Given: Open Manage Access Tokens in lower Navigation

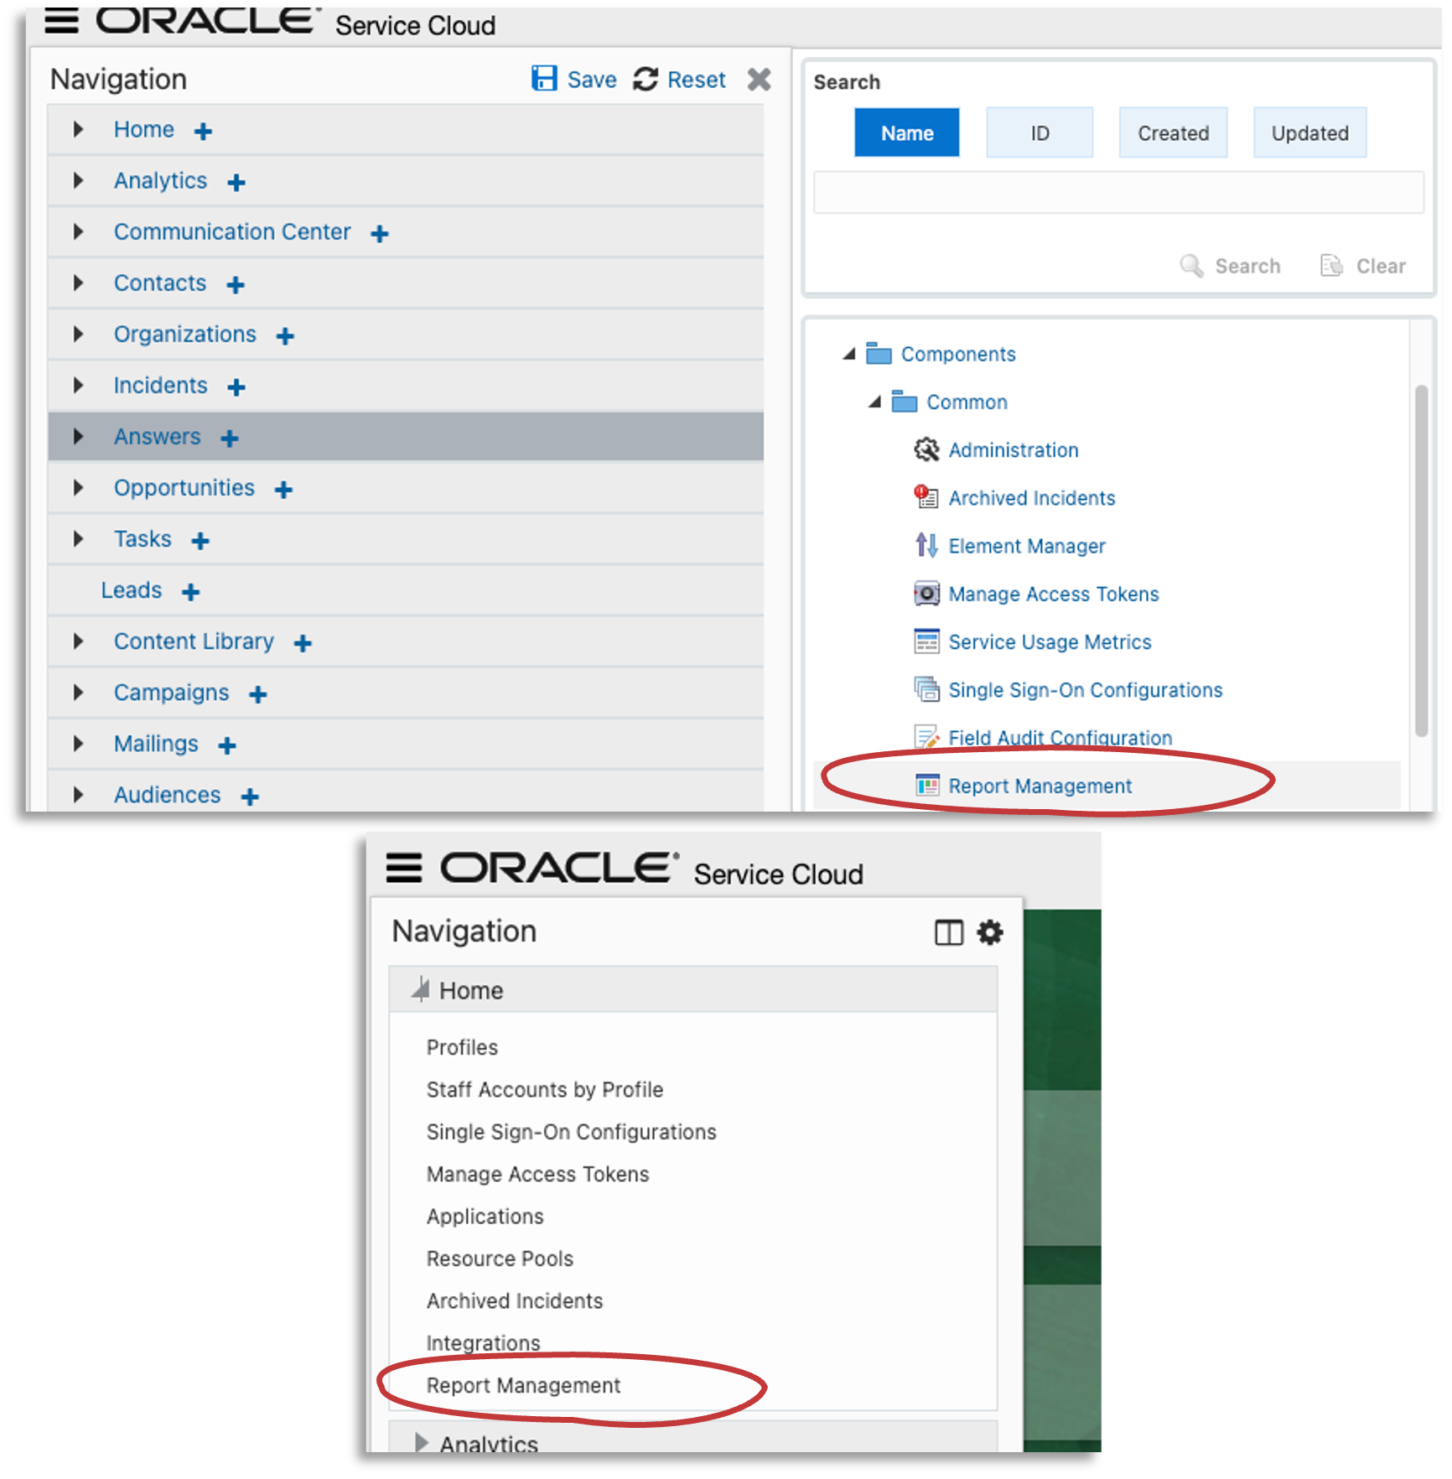Looking at the screenshot, I should pyautogui.click(x=537, y=1174).
